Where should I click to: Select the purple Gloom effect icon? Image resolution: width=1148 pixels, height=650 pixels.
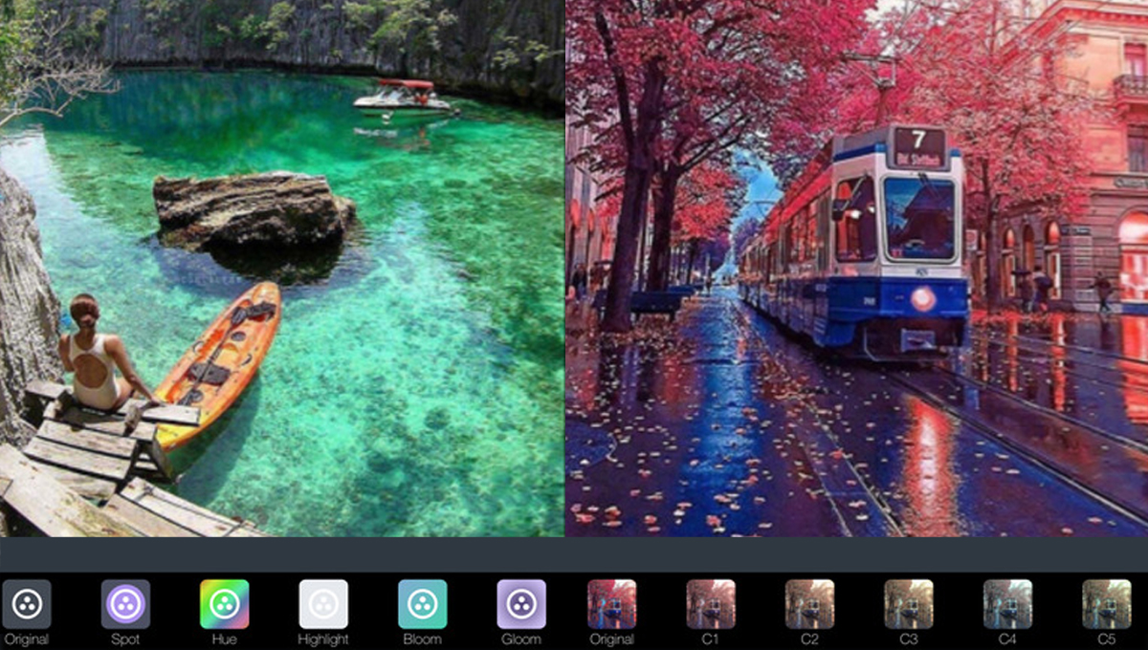coord(521,604)
